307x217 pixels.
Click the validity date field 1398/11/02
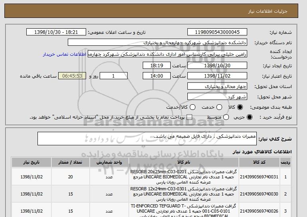point(217,76)
